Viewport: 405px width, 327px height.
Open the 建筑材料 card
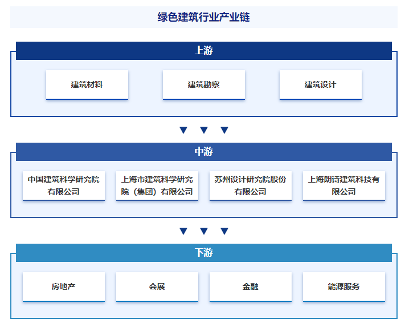[87, 85]
